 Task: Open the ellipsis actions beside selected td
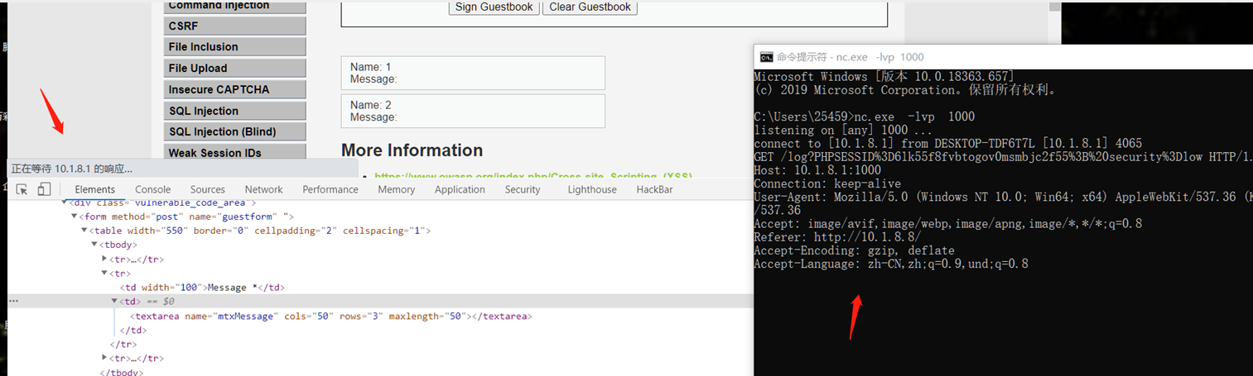[x=13, y=302]
